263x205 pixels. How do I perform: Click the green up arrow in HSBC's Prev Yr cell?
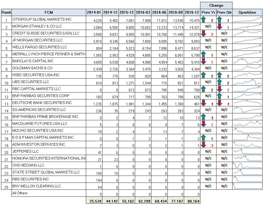[x=203, y=75]
